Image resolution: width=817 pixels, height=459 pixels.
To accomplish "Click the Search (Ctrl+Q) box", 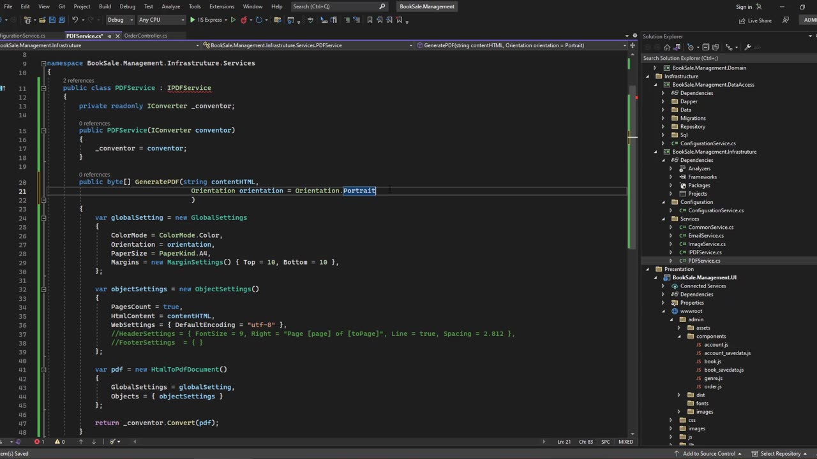I will (339, 6).
